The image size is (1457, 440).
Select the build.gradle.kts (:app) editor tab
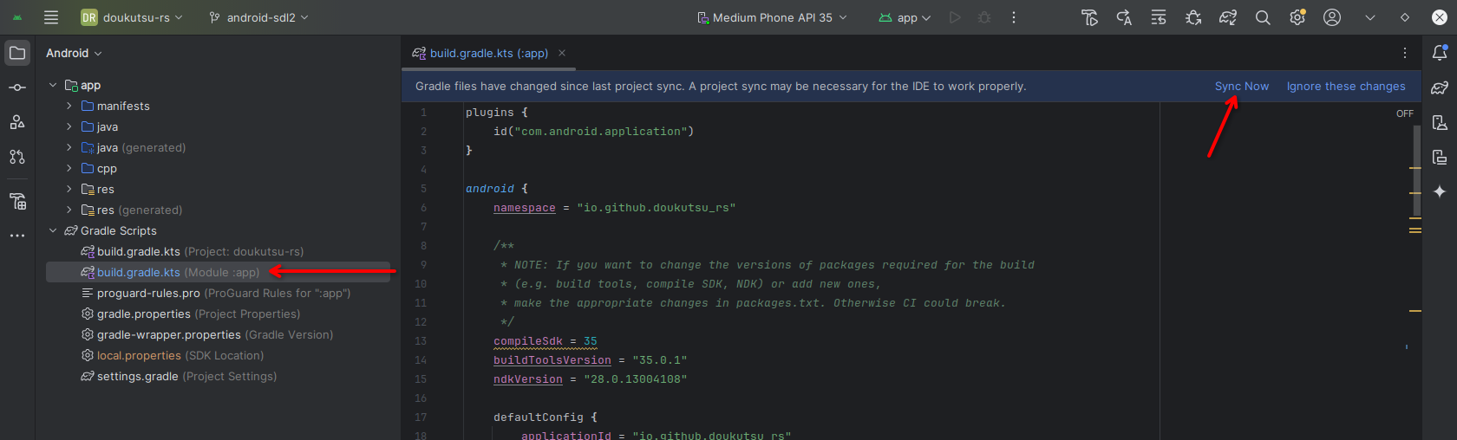pos(488,53)
